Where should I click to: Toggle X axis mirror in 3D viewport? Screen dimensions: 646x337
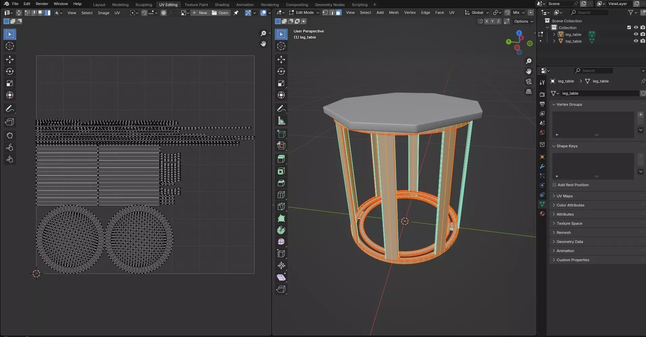click(x=486, y=21)
